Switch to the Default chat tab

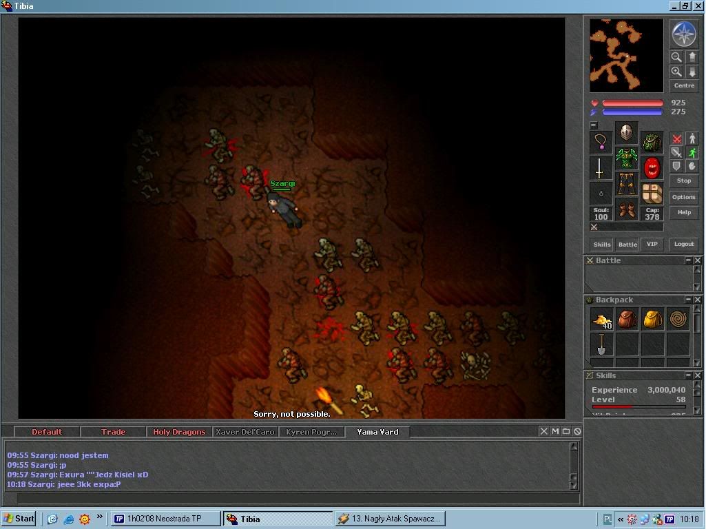click(47, 432)
